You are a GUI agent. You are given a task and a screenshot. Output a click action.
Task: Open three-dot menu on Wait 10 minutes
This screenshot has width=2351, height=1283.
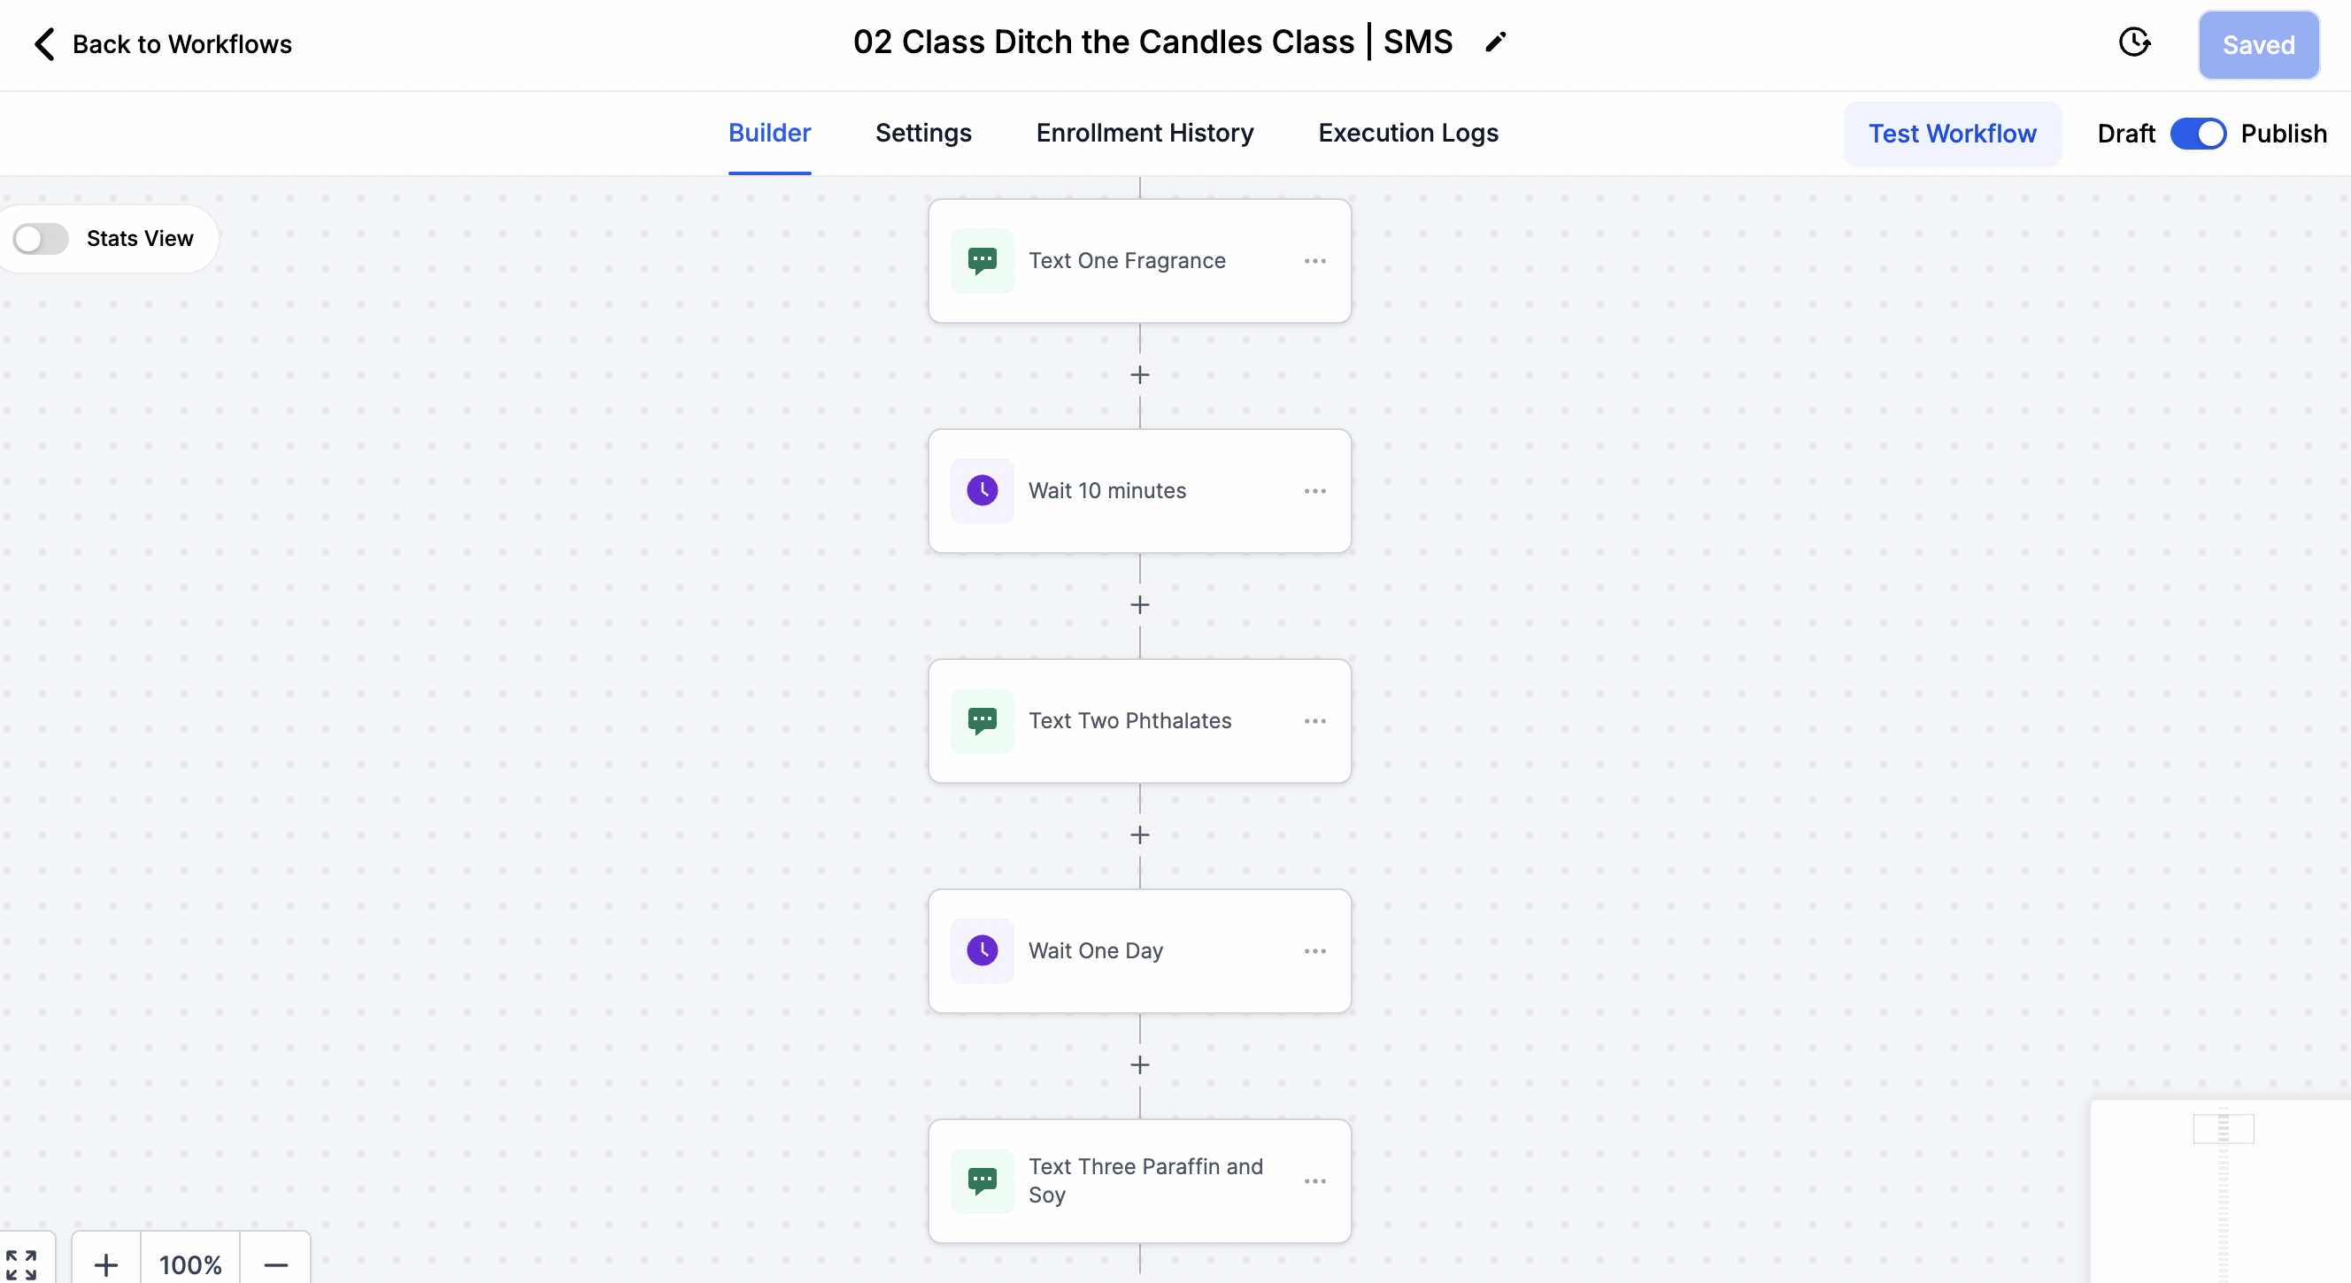(x=1315, y=491)
